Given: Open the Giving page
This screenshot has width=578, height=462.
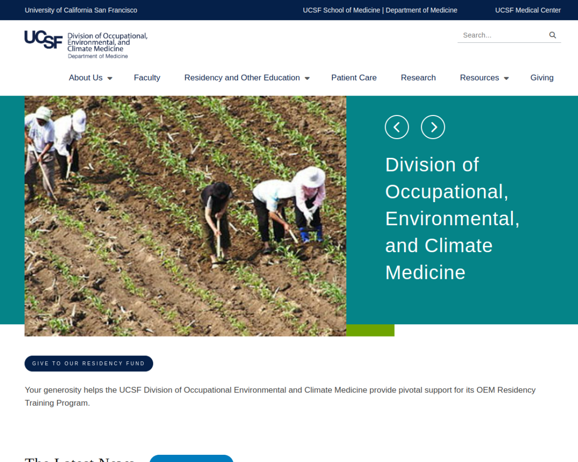Looking at the screenshot, I should 542,78.
